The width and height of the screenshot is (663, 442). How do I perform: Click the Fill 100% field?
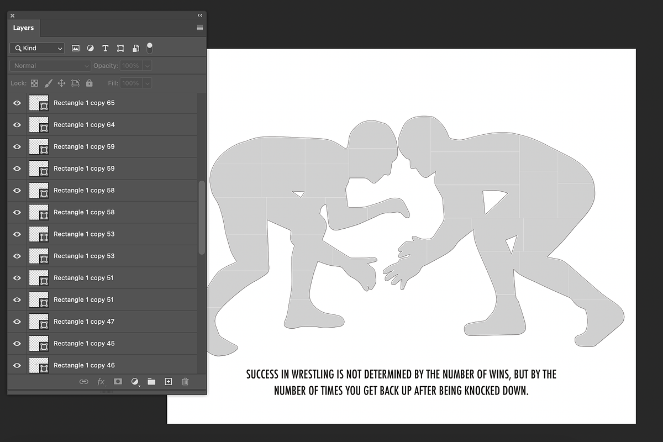(x=131, y=83)
